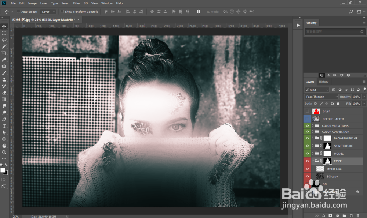Screen dimensions: 367x218
Task: Show the BEFORE - AFTER layer
Action: pyautogui.click(x=307, y=119)
